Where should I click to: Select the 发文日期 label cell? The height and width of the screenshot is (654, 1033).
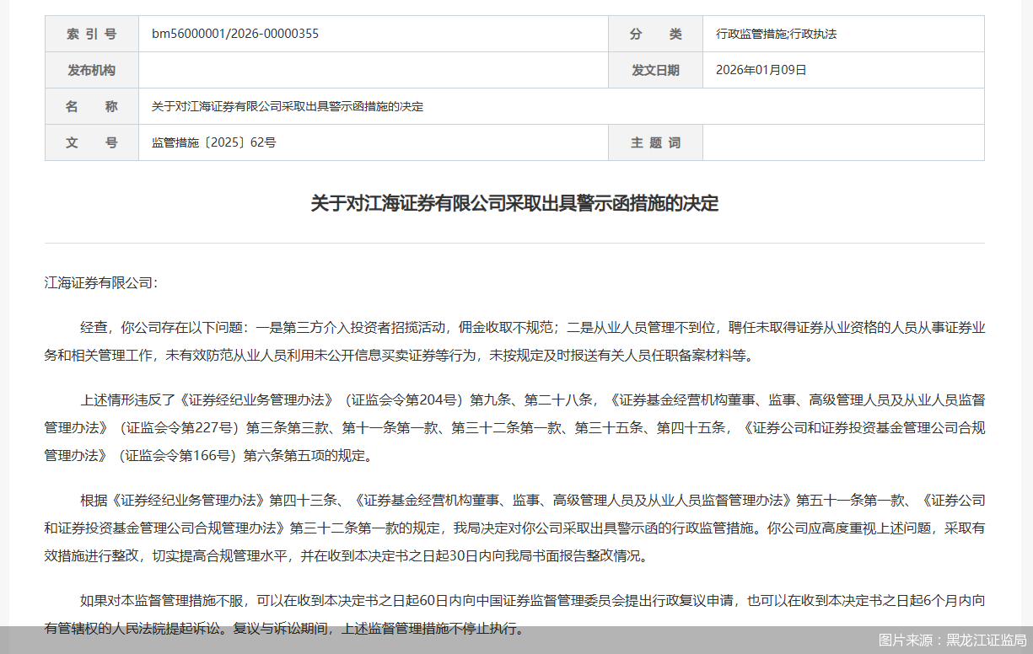pyautogui.click(x=655, y=70)
